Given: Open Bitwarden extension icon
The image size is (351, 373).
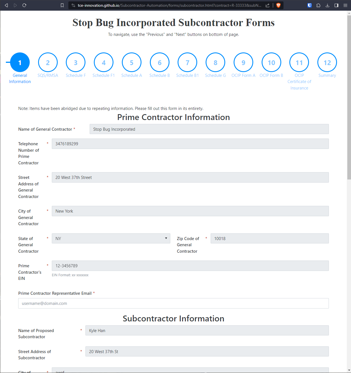Looking at the screenshot, I should [x=310, y=5].
